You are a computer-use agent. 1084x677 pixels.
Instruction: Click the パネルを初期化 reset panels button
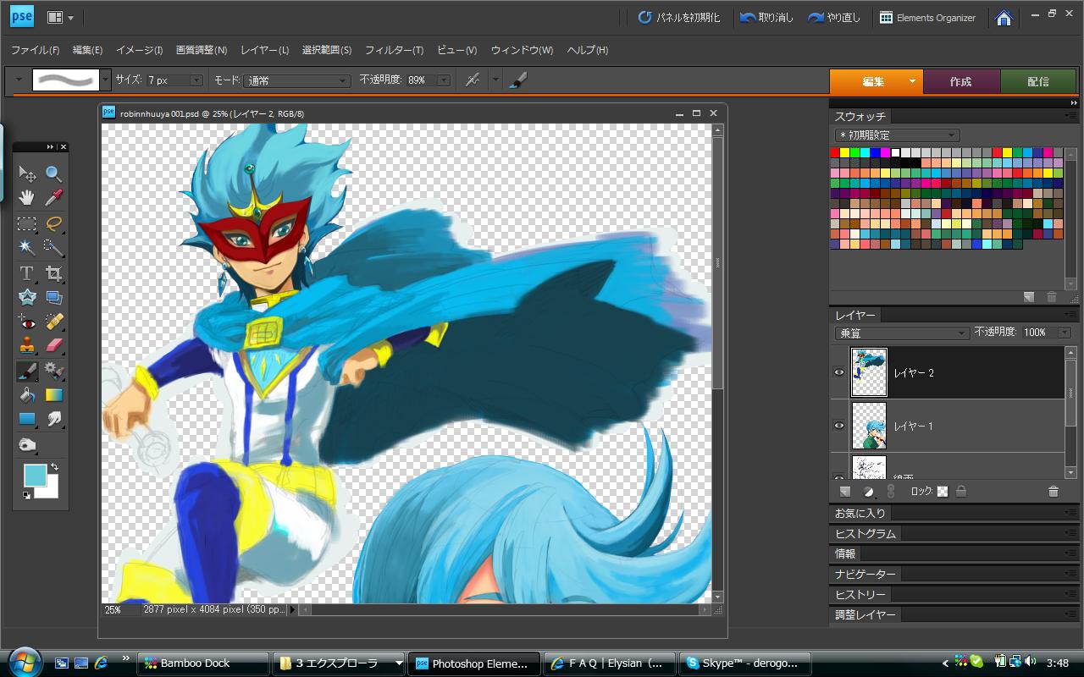point(679,18)
